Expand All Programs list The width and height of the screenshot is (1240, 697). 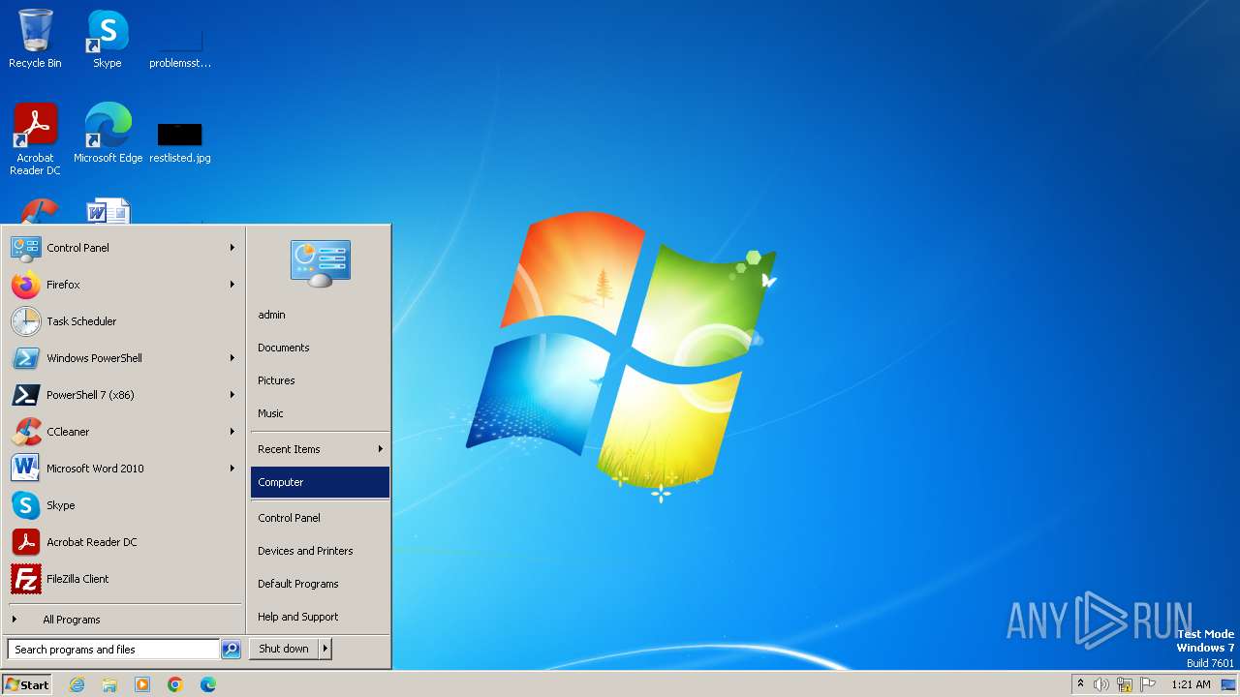(125, 620)
